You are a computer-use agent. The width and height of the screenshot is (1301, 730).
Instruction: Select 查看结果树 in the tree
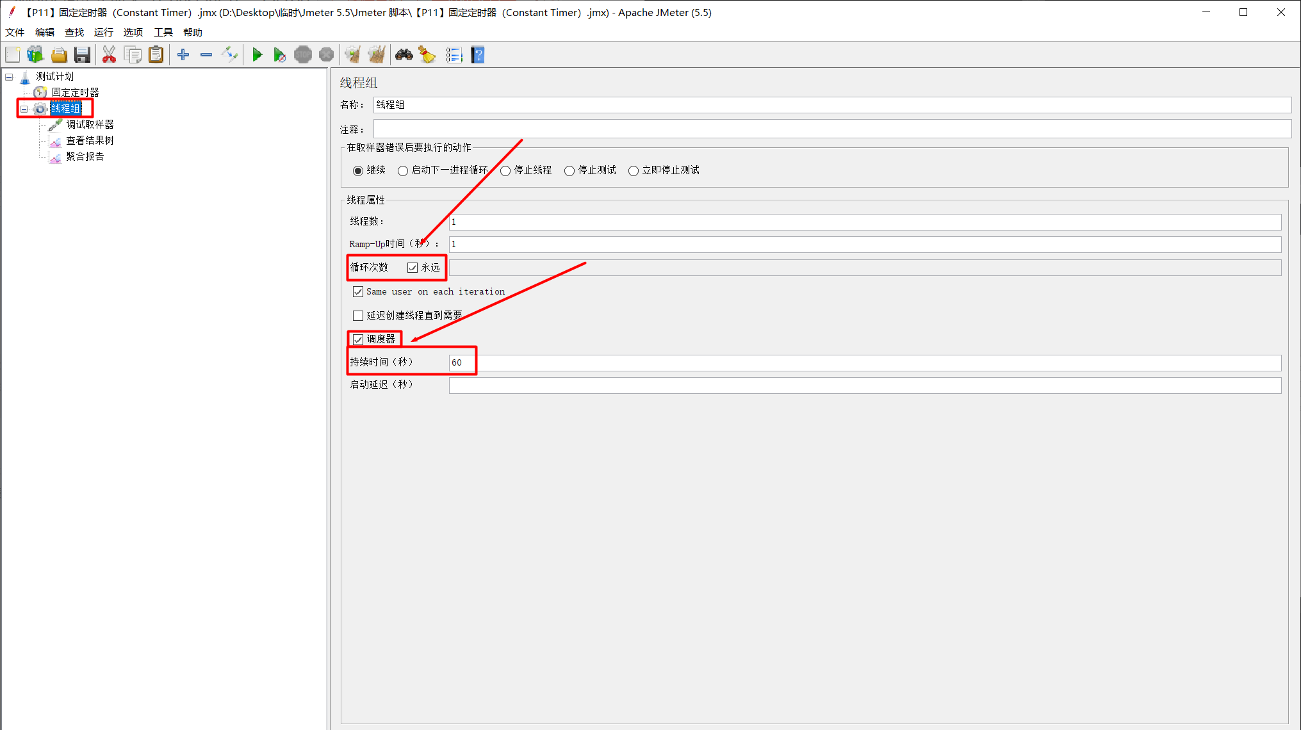click(x=90, y=140)
